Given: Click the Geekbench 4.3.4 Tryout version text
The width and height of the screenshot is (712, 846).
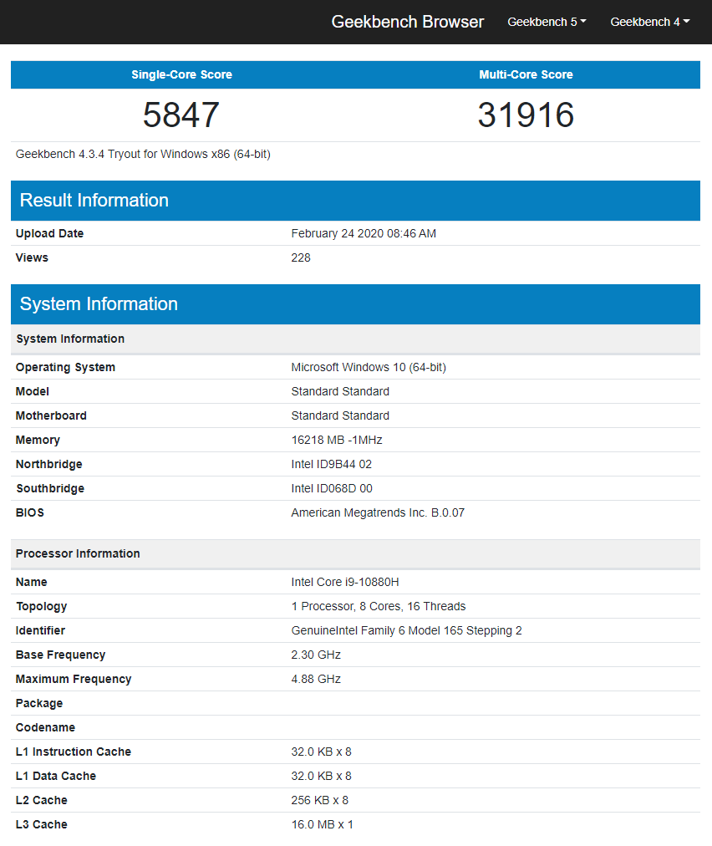Looking at the screenshot, I should (143, 154).
